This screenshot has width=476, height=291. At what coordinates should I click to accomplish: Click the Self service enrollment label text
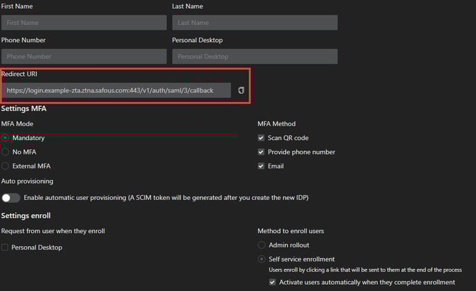301,259
